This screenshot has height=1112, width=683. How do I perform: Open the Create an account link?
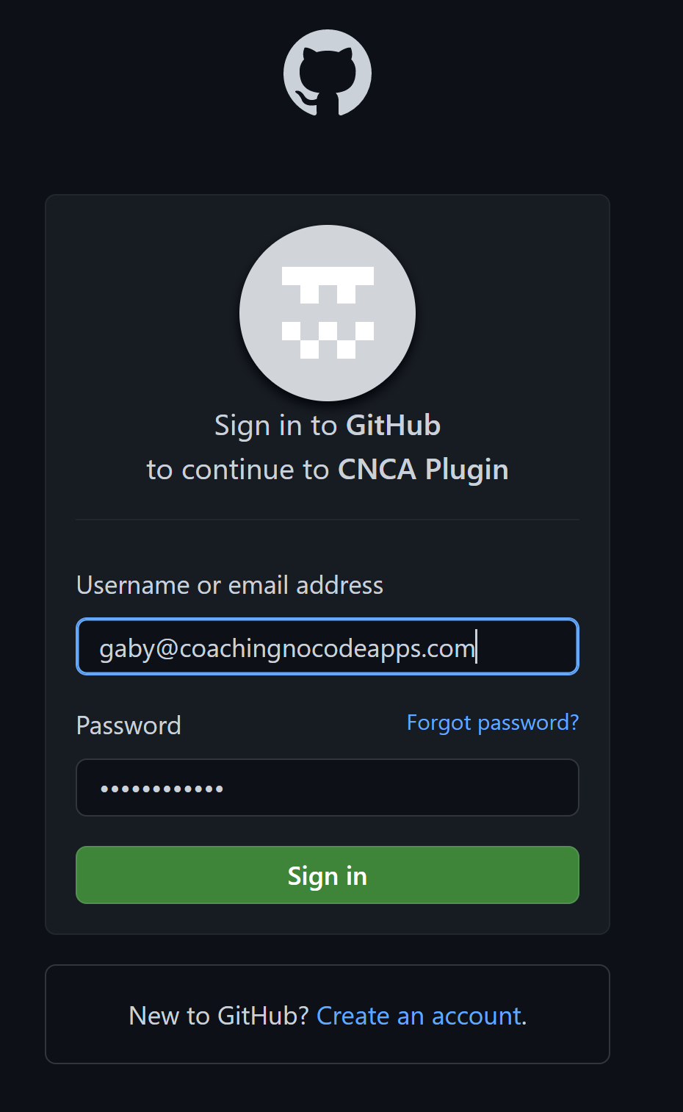422,1016
